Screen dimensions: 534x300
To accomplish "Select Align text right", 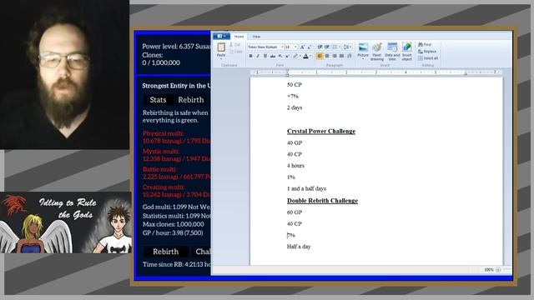I will (334, 56).
